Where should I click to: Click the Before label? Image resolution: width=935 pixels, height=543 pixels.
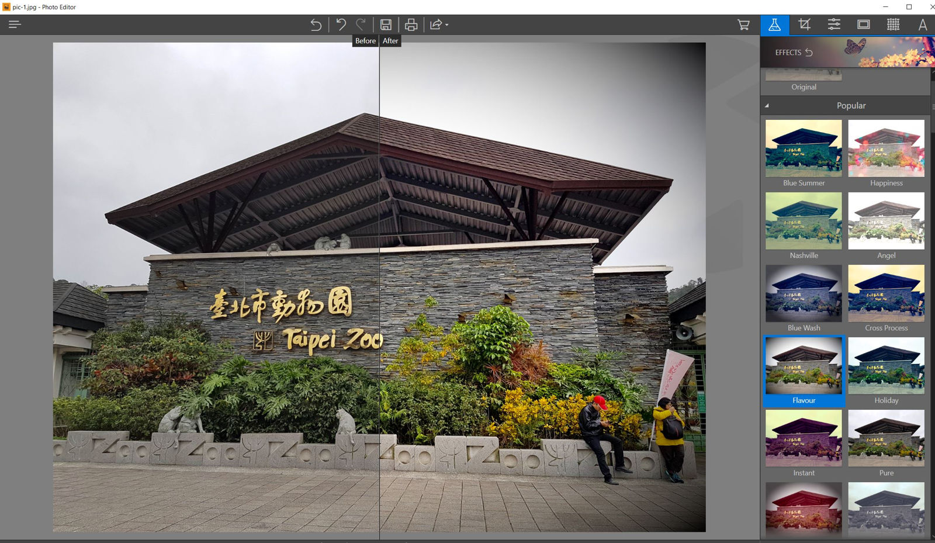pyautogui.click(x=365, y=41)
